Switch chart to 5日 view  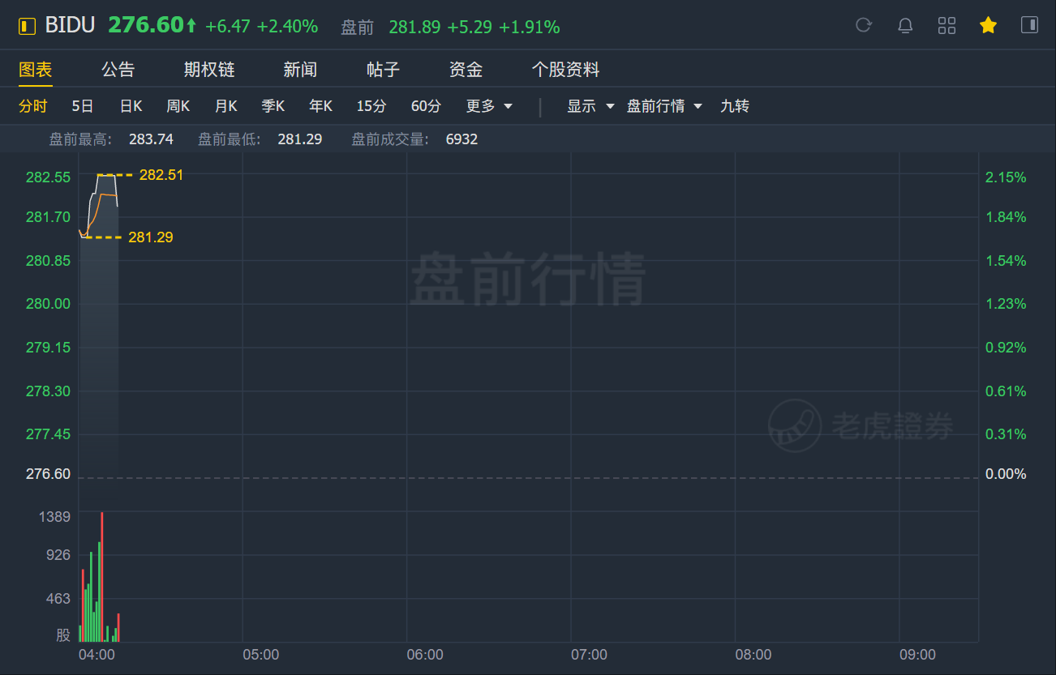pyautogui.click(x=83, y=106)
